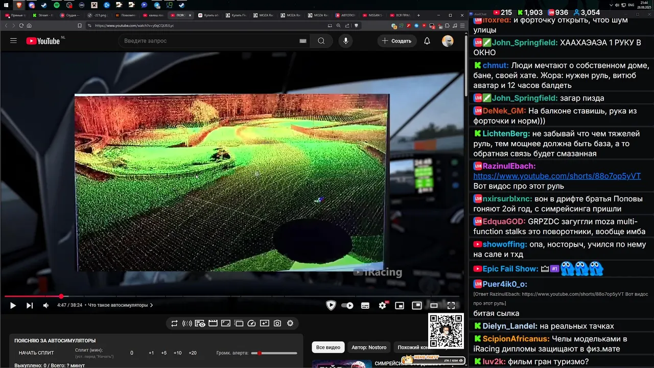Click the expand-frame icon in the extension toolbar
This screenshot has width=654, height=368.
pyautogui.click(x=226, y=323)
